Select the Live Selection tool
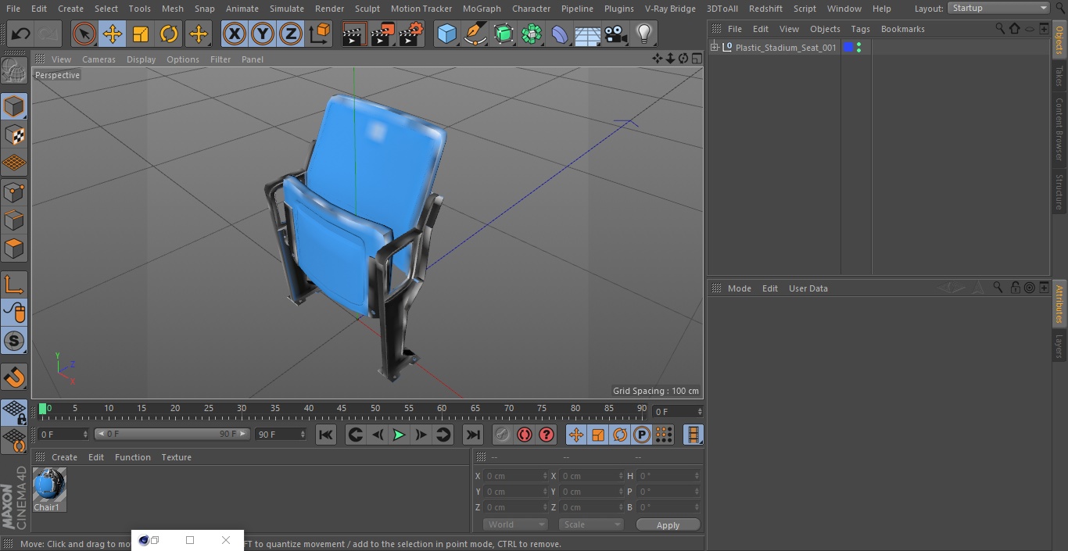This screenshot has width=1068, height=551. (x=84, y=34)
